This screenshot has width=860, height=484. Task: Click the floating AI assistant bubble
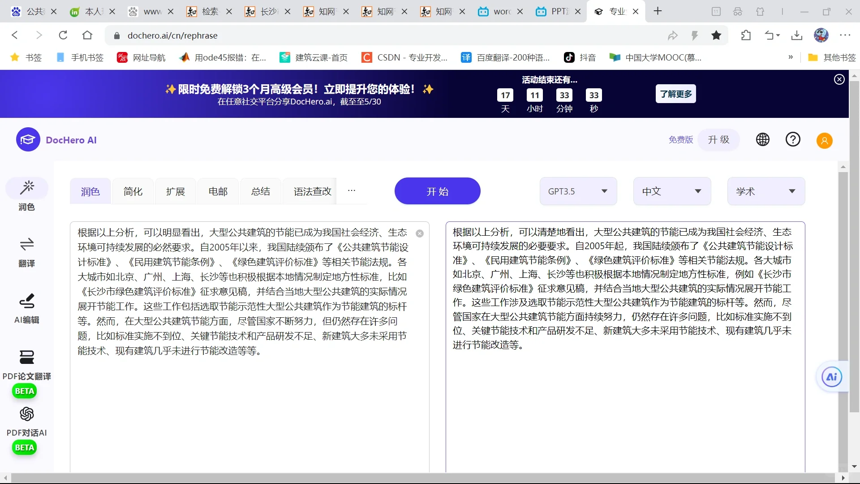[x=831, y=377]
